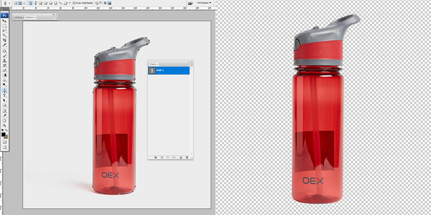
Task: Select the Eyedropper tool
Action: pyautogui.click(x=4, y=115)
